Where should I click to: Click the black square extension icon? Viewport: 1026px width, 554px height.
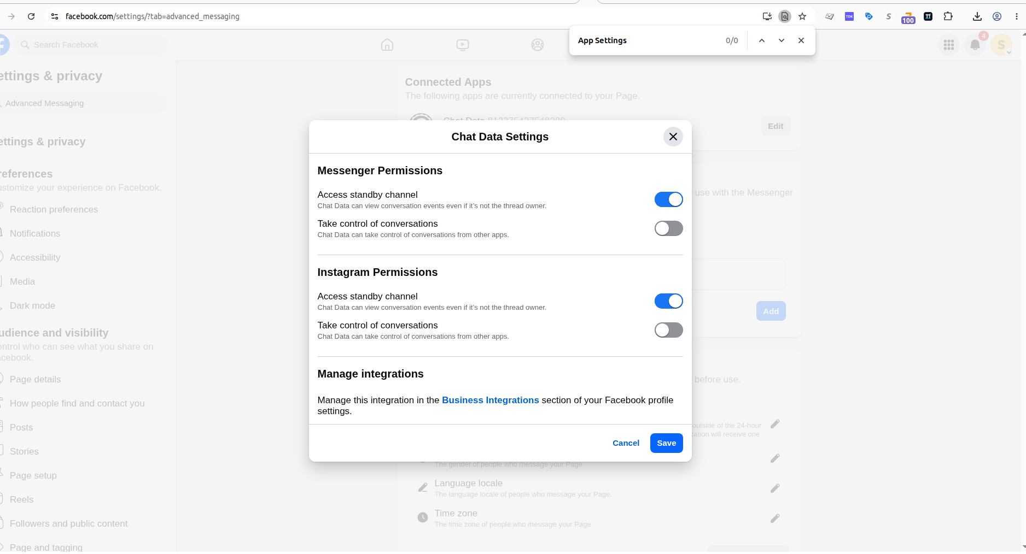pos(928,16)
